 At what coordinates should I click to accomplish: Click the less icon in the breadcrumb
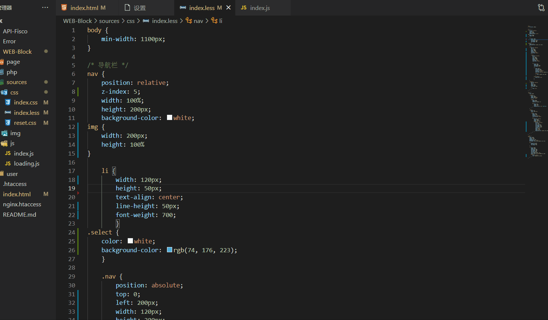click(x=146, y=21)
